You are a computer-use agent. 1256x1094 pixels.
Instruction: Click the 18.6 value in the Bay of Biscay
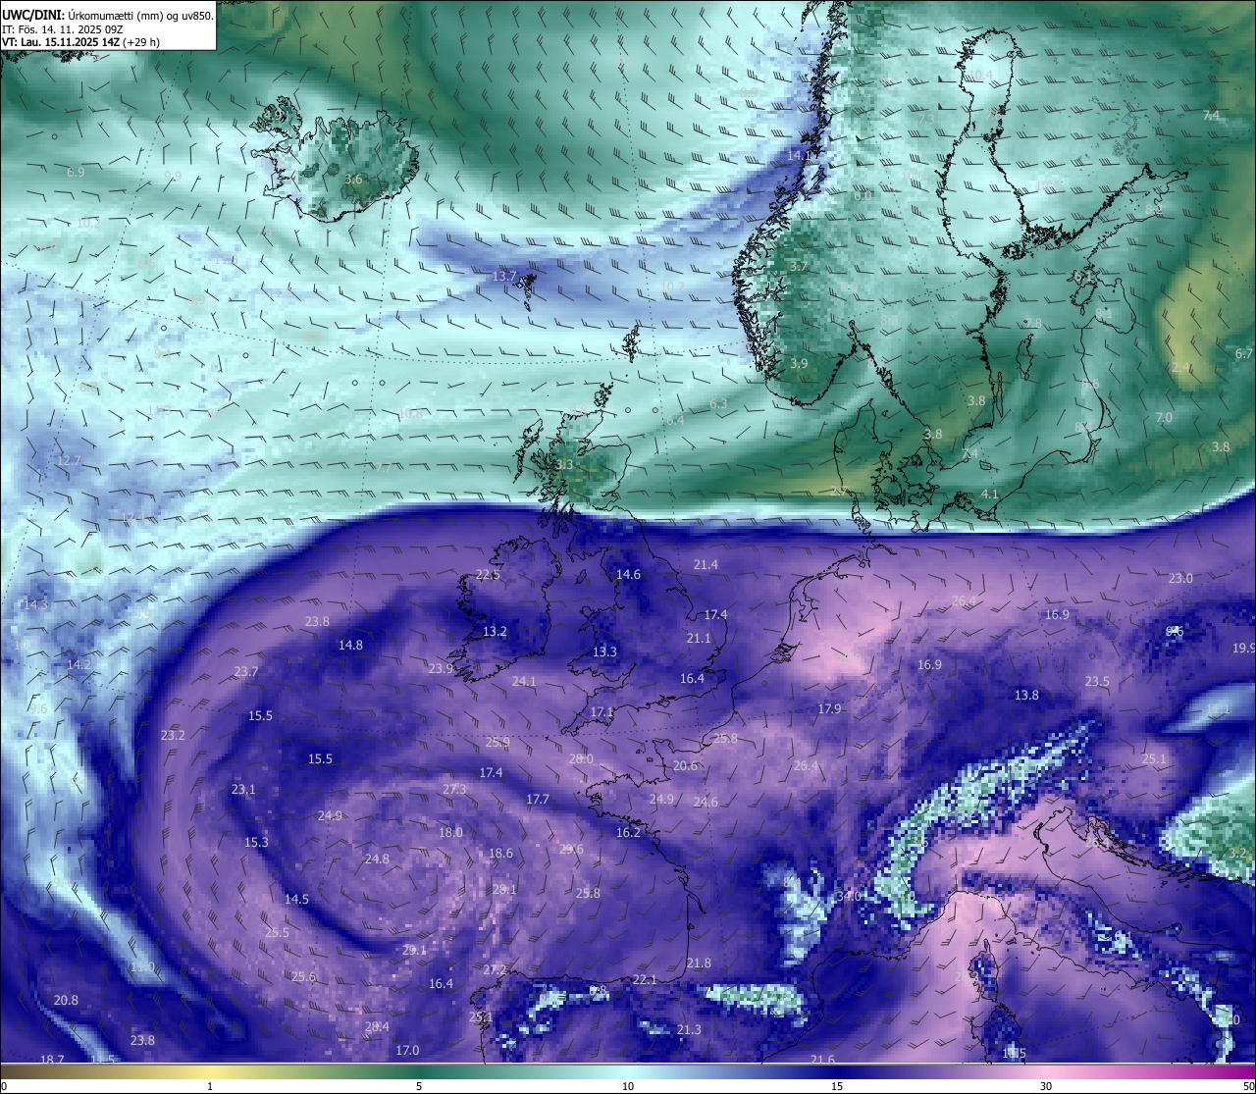point(500,854)
